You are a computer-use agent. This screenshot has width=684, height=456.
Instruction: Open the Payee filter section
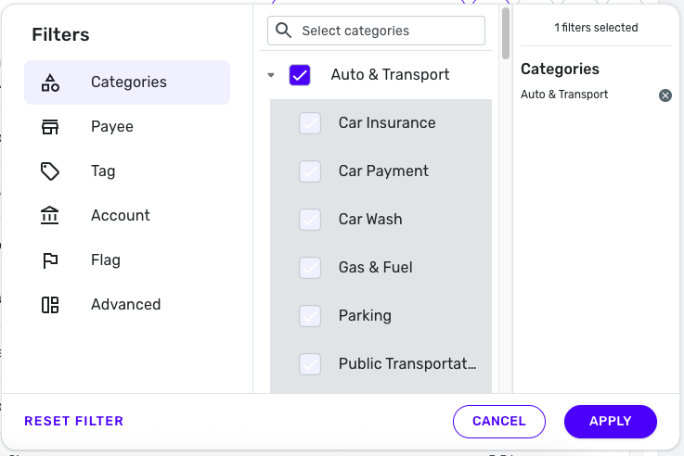(112, 127)
